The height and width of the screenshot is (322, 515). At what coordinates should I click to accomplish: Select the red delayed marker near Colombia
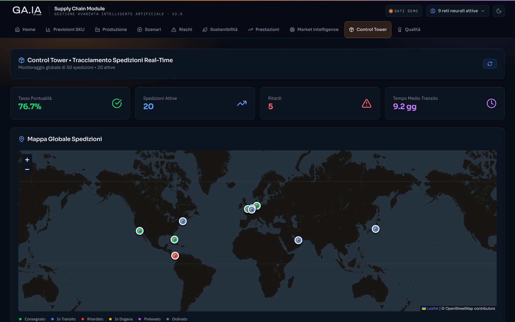175,255
